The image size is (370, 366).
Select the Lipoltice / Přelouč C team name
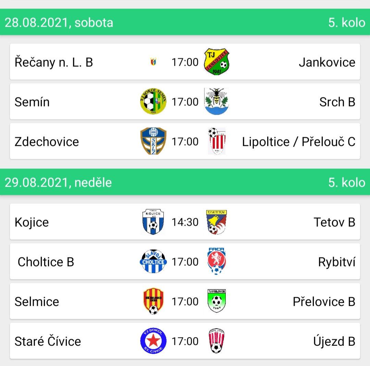[298, 142]
